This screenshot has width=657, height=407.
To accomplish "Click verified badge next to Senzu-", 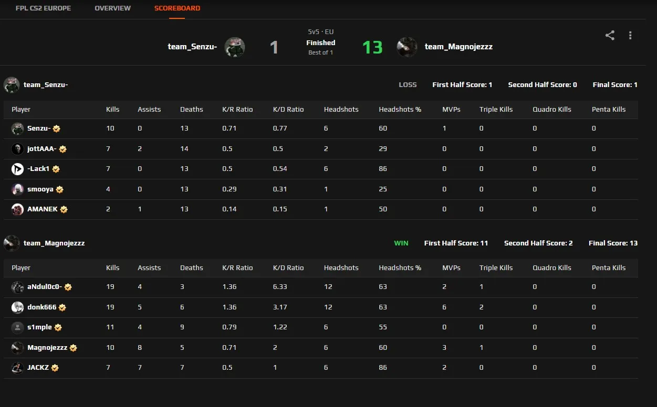I will click(x=57, y=129).
